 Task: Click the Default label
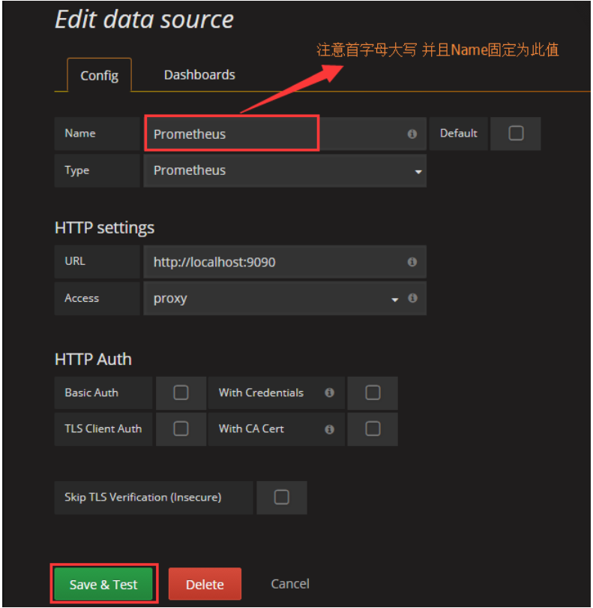pyautogui.click(x=459, y=133)
